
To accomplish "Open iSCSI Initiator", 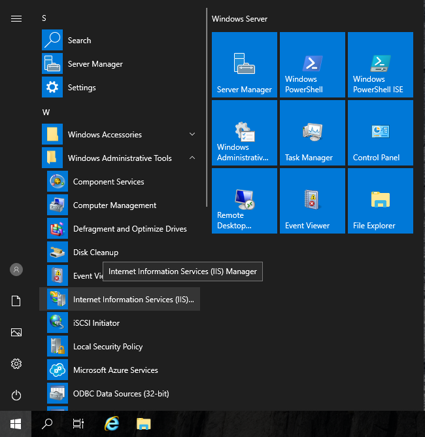I will tap(120, 323).
